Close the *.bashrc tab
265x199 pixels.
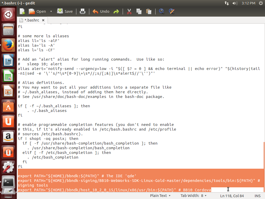[43, 20]
